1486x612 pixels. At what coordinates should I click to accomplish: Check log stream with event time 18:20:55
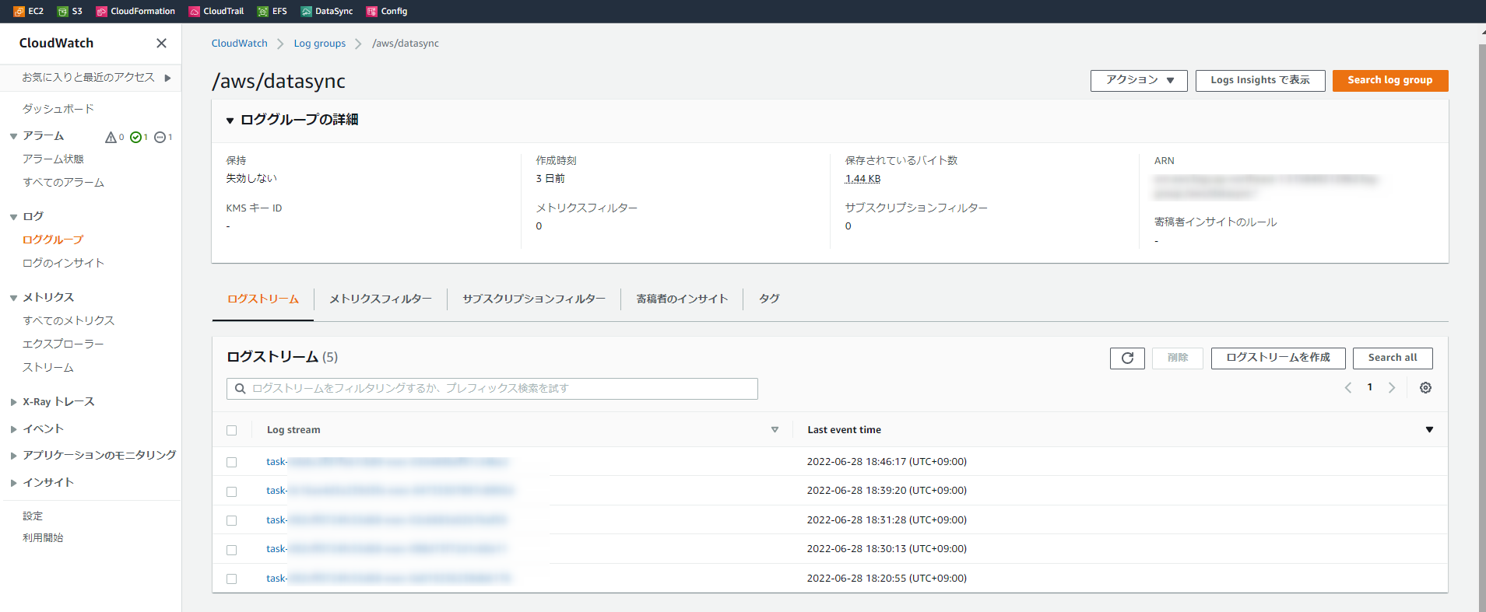tap(231, 579)
